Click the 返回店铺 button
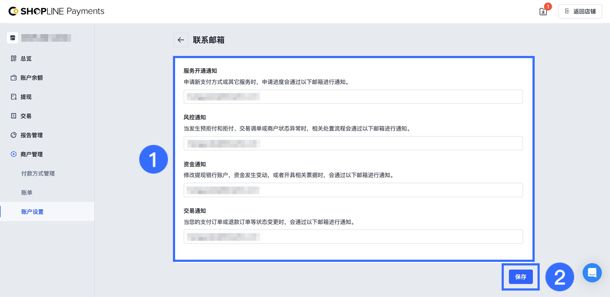The height and width of the screenshot is (297, 610). pos(580,11)
